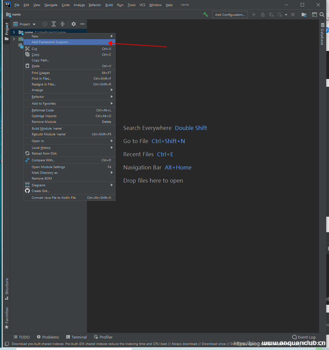Click the green Build Project hammer icon
This screenshot has width=329, height=350.
click(x=205, y=15)
